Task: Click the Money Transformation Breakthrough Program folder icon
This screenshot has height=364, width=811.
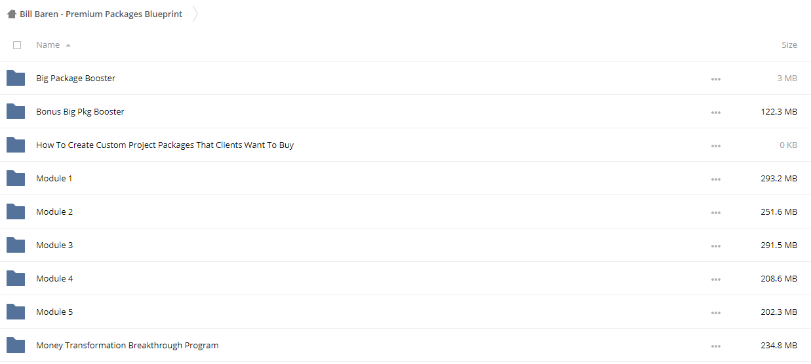Action: (x=16, y=346)
